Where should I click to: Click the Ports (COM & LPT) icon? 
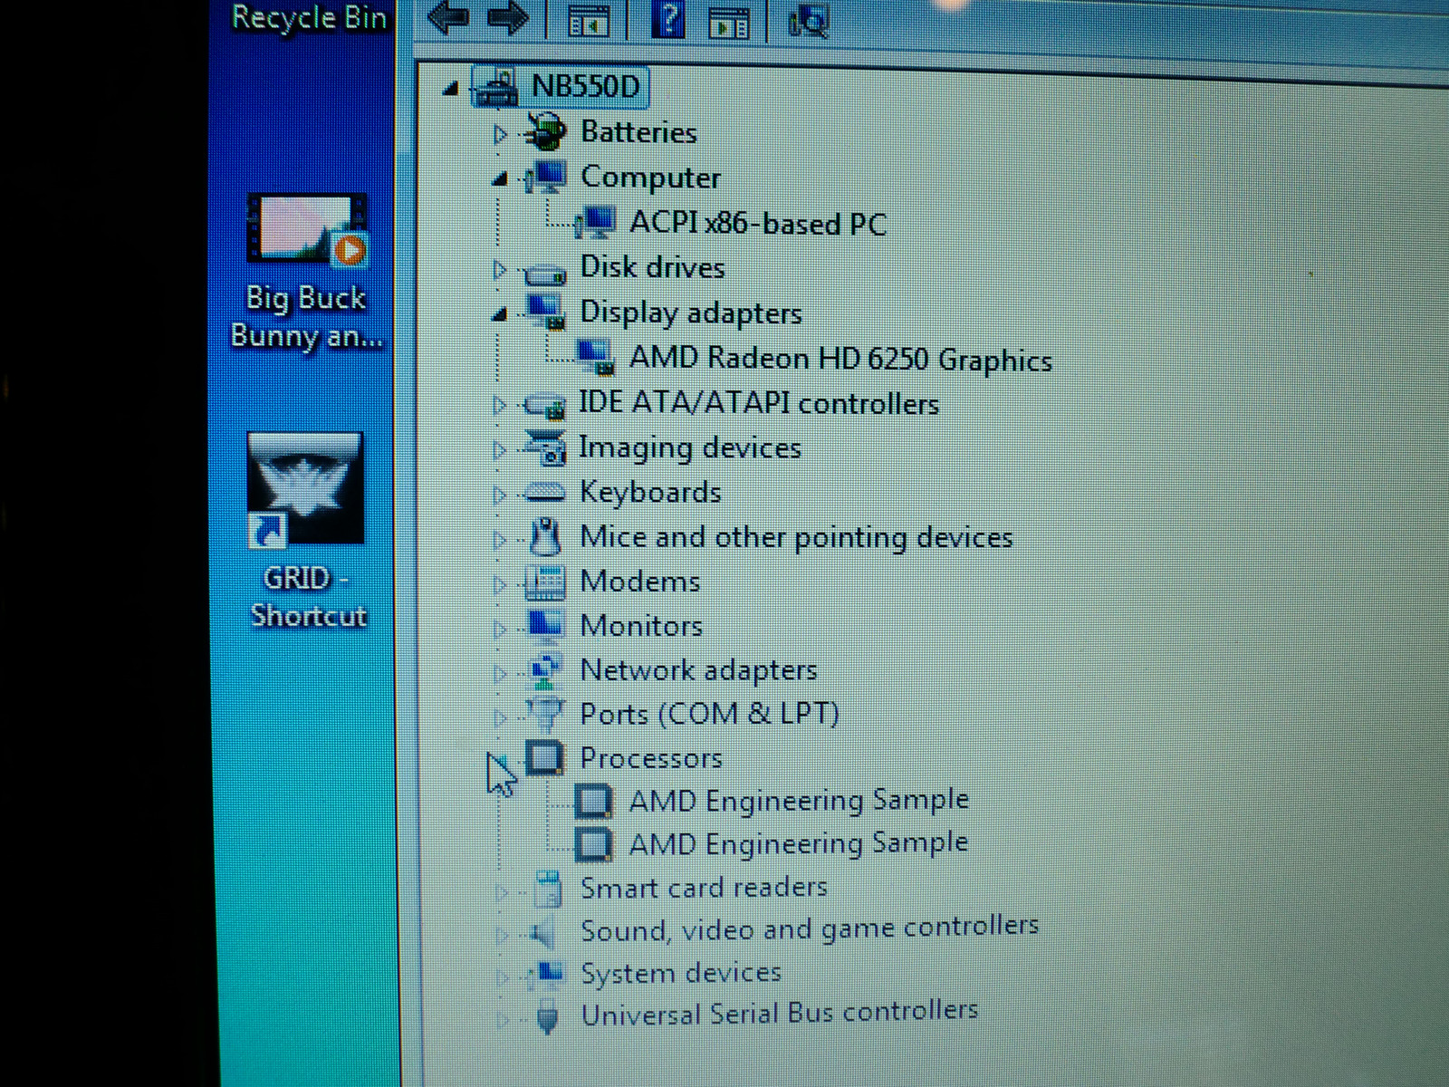[545, 714]
